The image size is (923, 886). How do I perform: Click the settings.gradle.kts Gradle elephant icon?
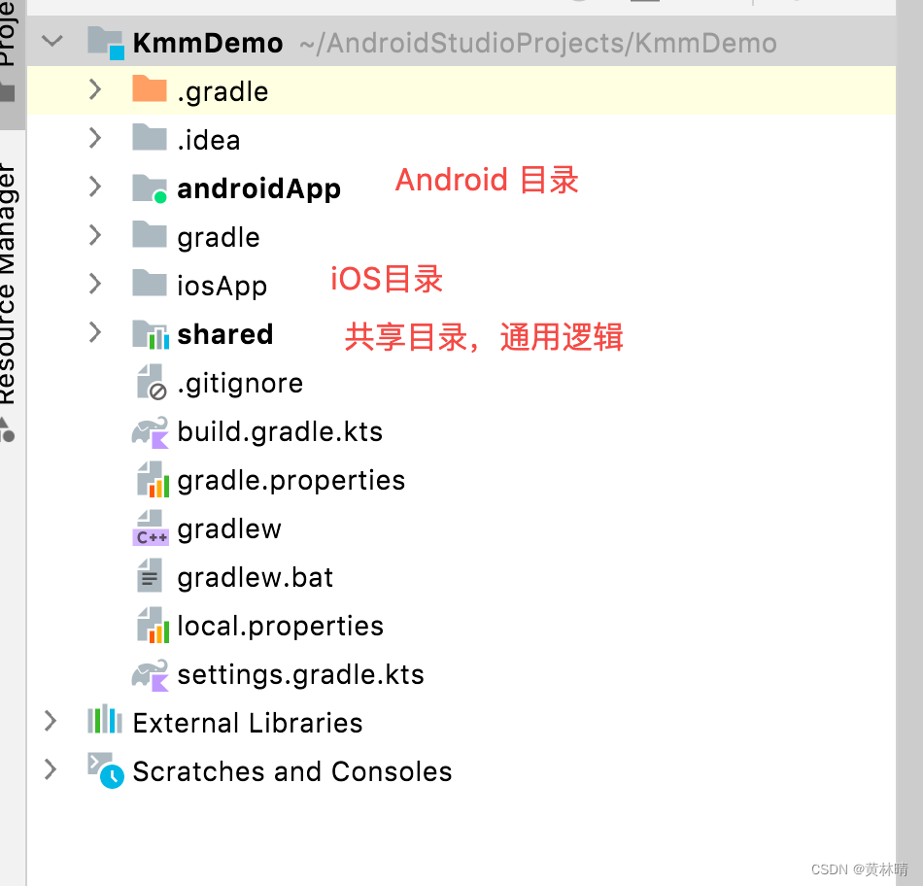[150, 675]
